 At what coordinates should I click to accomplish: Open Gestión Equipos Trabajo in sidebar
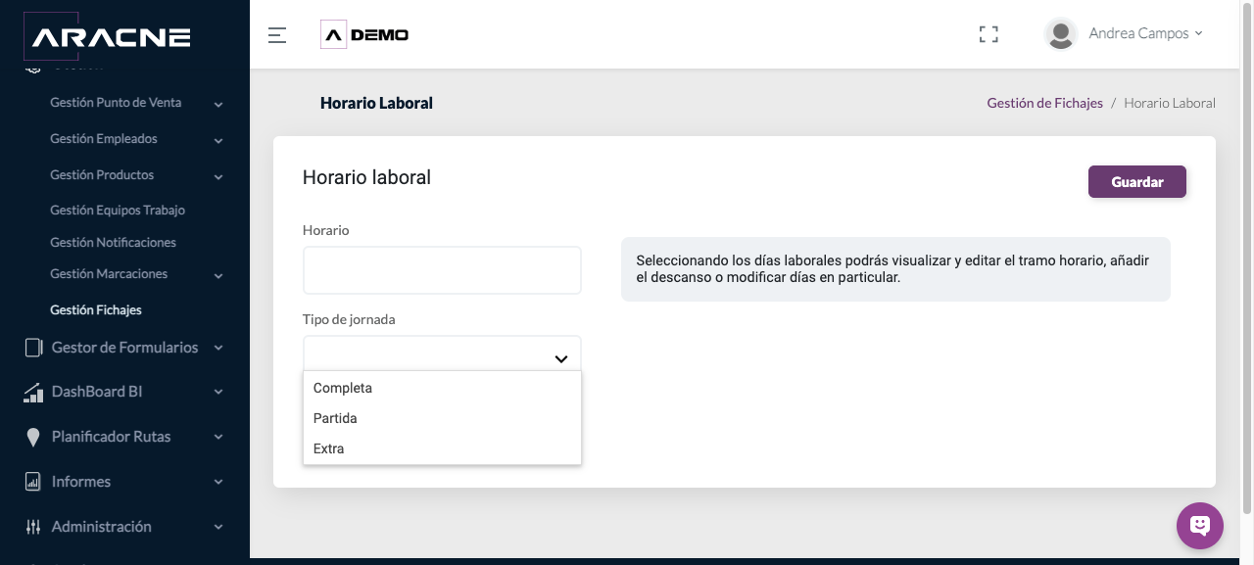tap(118, 210)
